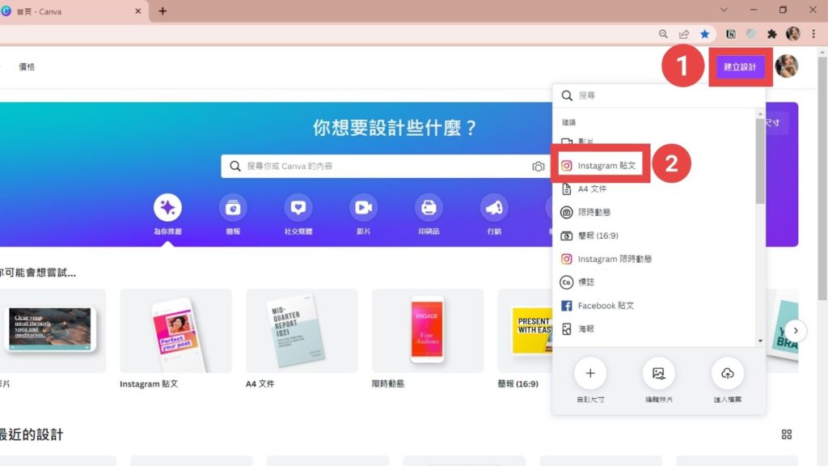
Task: Click the carousel next arrow chevron
Action: coord(796,331)
